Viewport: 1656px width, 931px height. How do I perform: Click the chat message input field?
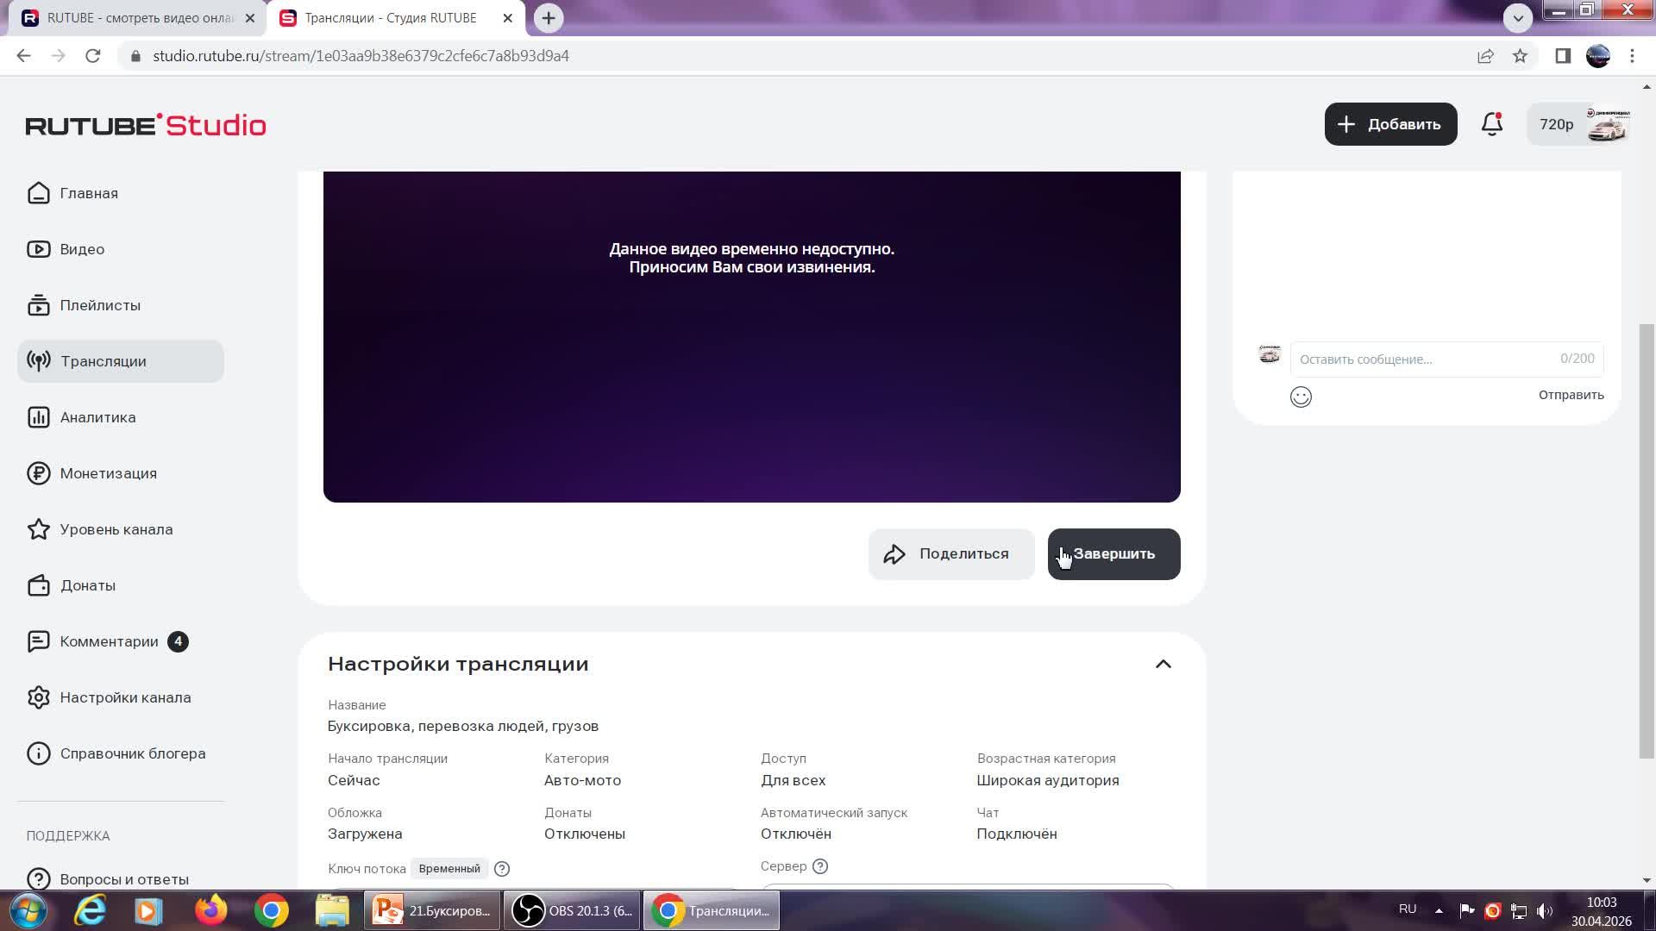click(1423, 359)
